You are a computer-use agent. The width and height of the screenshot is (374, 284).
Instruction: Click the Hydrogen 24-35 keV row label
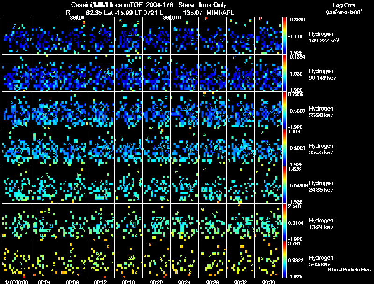[x=321, y=187]
